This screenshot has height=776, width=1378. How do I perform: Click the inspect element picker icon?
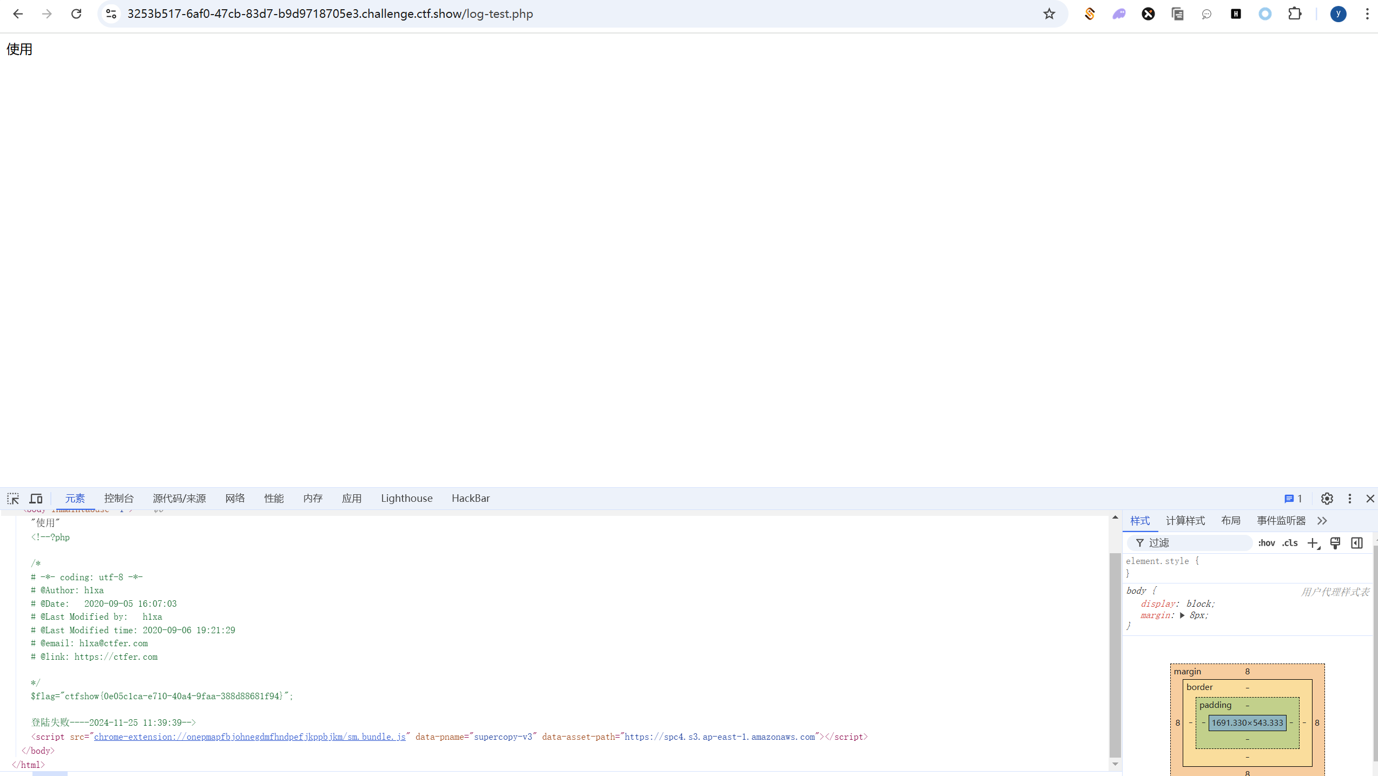pyautogui.click(x=13, y=499)
